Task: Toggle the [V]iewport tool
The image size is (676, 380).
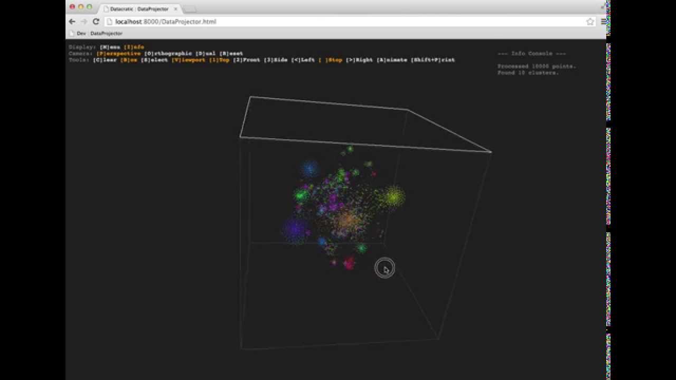Action: [189, 60]
